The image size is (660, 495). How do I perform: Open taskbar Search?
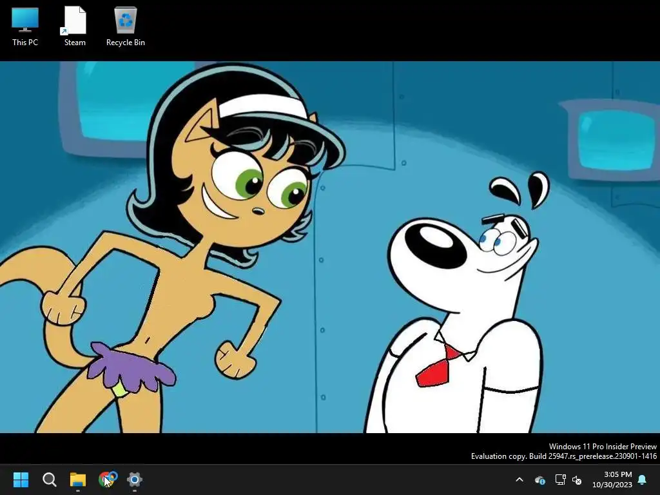(x=49, y=480)
